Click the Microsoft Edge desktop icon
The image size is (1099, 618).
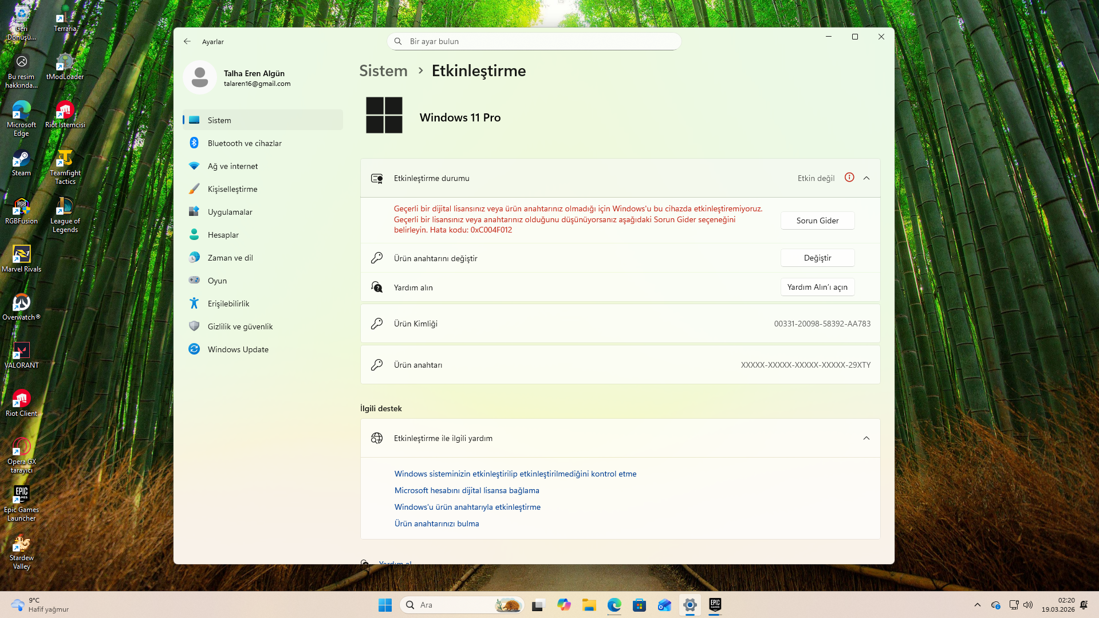pyautogui.click(x=21, y=119)
